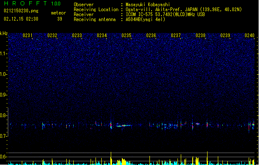The height and width of the screenshot is (165, 259).
Task: Click the 0237 time marker
Action: coord(176,35)
